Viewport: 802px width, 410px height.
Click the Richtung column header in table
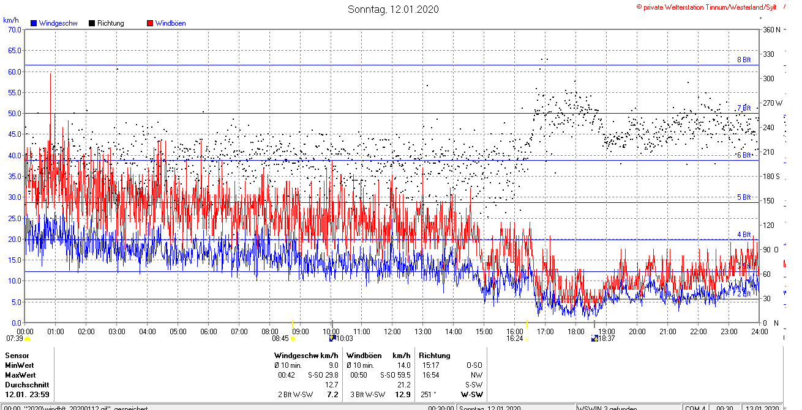[435, 356]
